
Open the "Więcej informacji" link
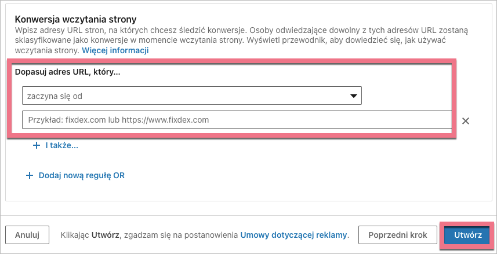click(115, 50)
